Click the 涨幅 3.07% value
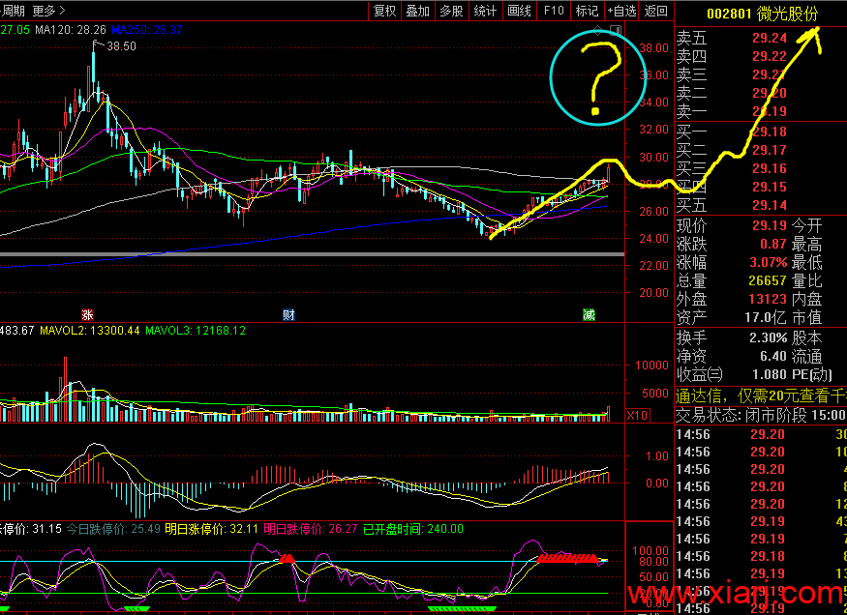 769,262
